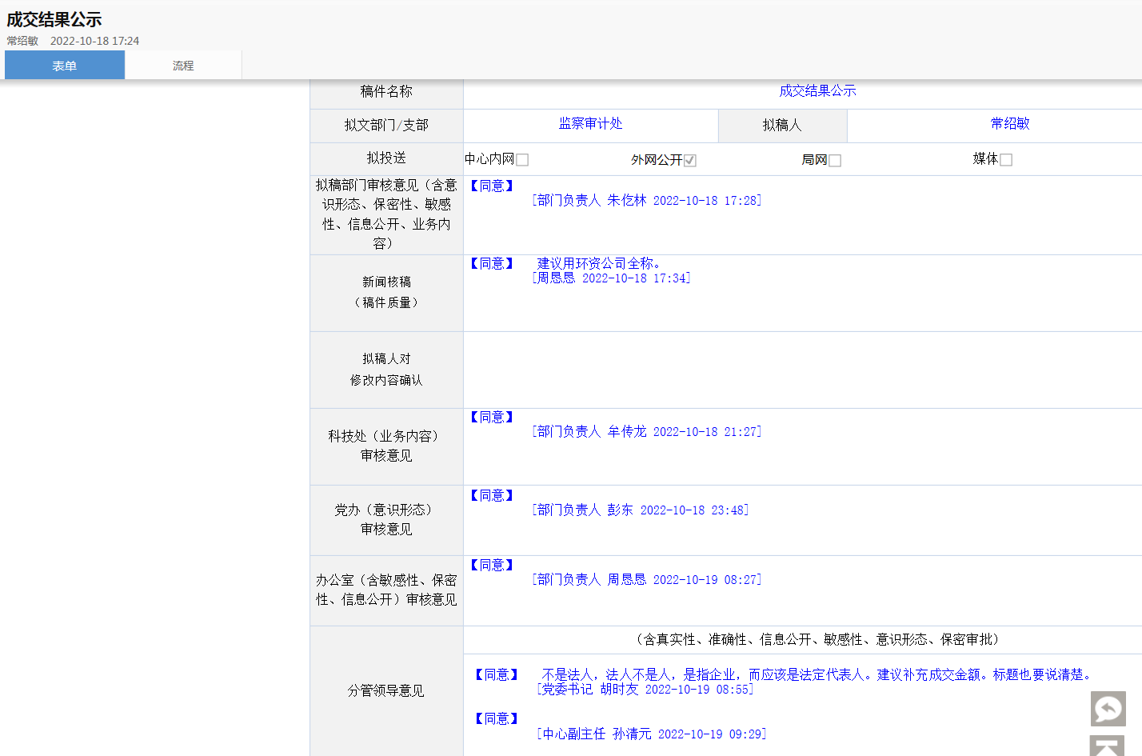1142x756 pixels.
Task: Switch to the 表单 tab
Action: pyautogui.click(x=65, y=66)
